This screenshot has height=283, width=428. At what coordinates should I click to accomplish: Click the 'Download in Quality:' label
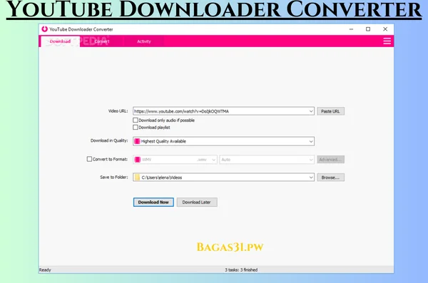109,140
